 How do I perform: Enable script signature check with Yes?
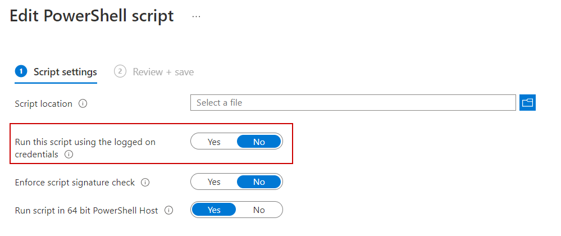214,182
